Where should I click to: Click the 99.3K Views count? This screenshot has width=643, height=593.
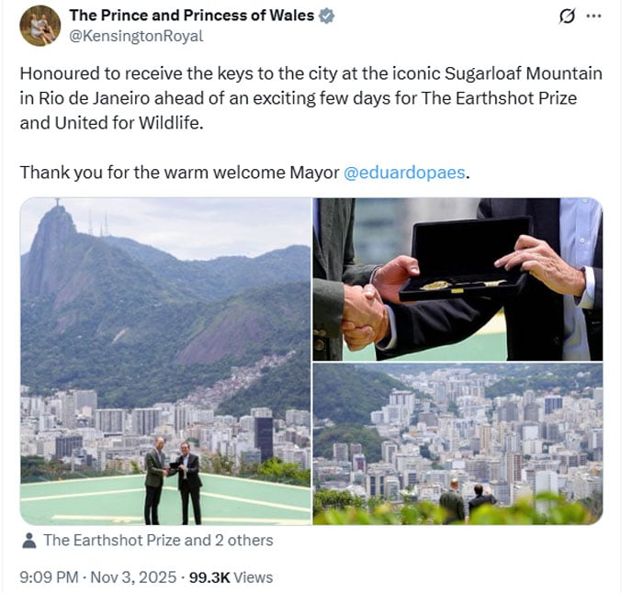tap(231, 577)
